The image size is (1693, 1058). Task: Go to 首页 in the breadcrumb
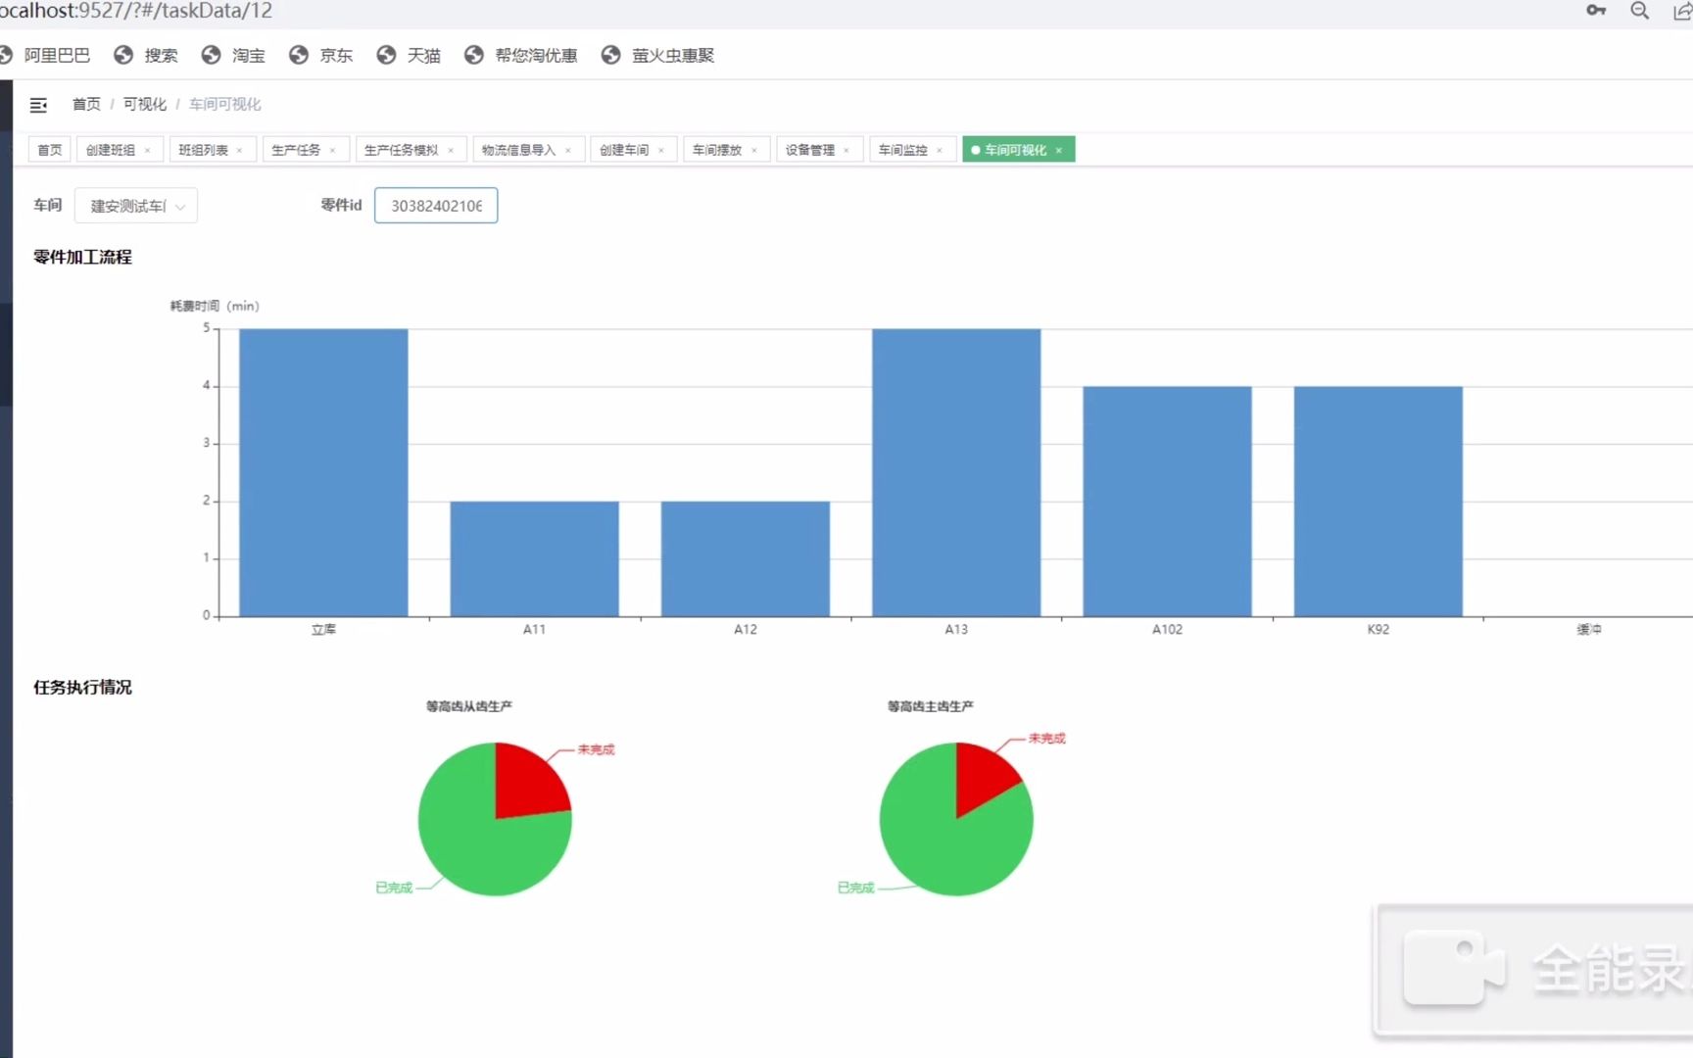coord(86,104)
